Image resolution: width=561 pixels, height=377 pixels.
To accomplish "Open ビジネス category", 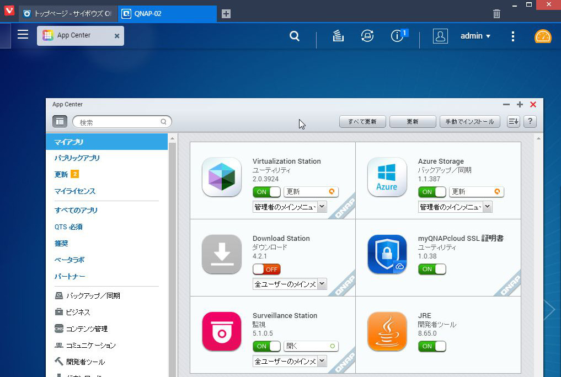I will pyautogui.click(x=72, y=312).
